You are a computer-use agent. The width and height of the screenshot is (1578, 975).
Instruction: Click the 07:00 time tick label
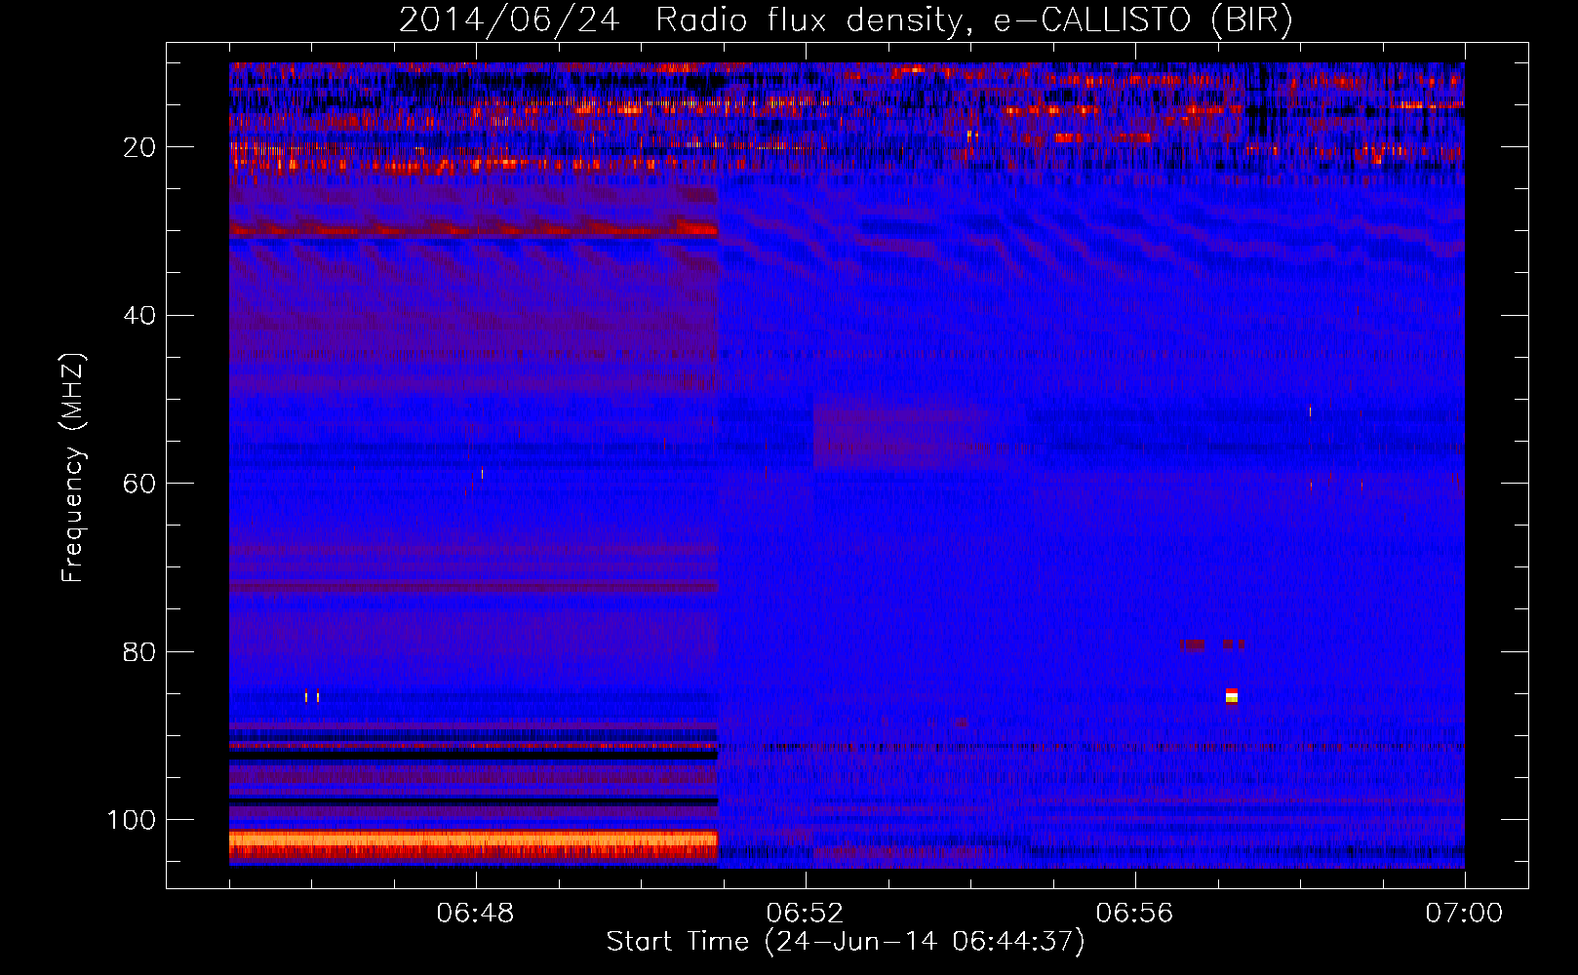(1464, 913)
